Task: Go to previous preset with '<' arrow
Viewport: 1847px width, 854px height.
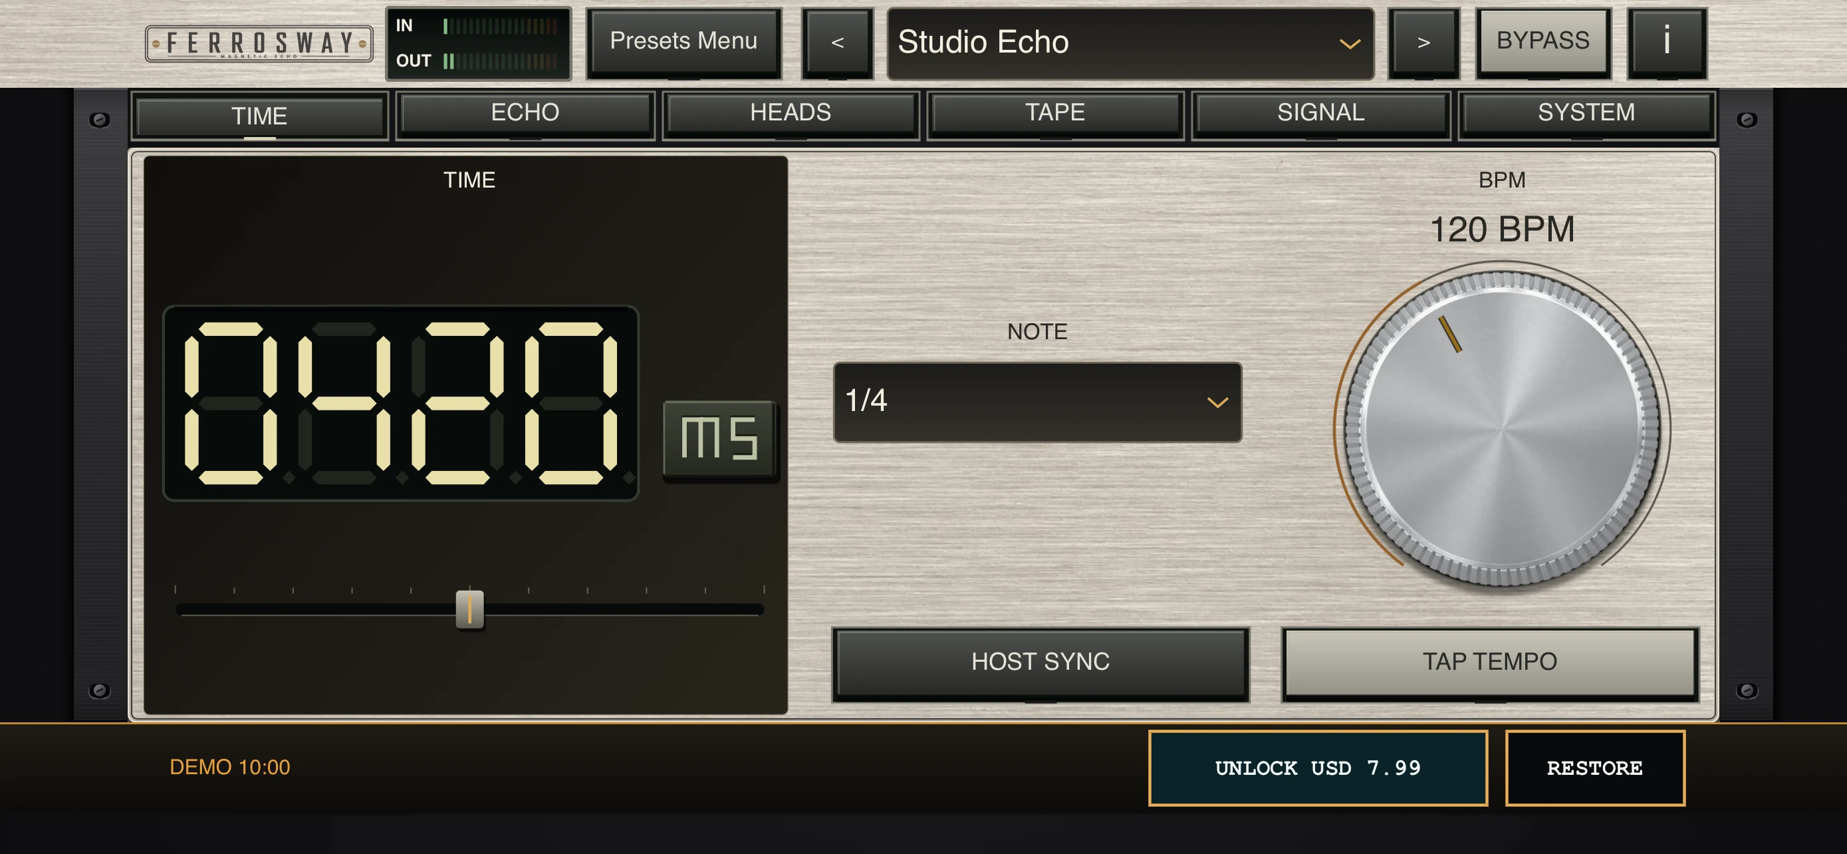Action: [x=838, y=43]
